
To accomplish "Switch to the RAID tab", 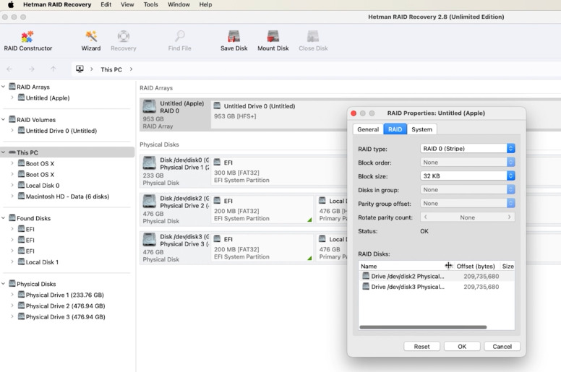I will click(x=395, y=129).
